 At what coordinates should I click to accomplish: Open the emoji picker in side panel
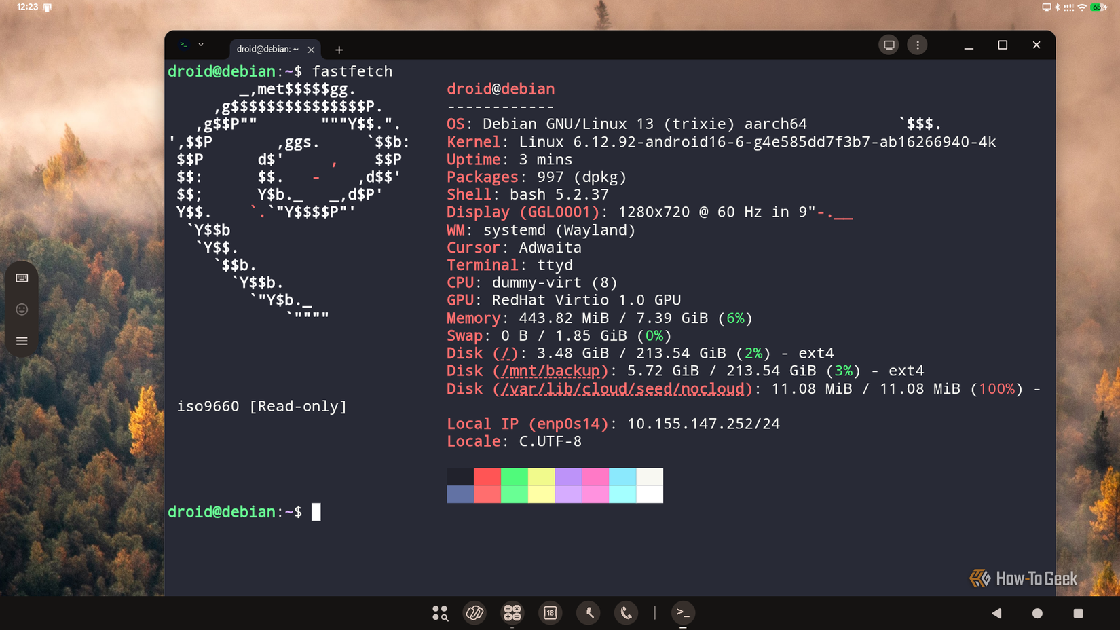pos(22,310)
